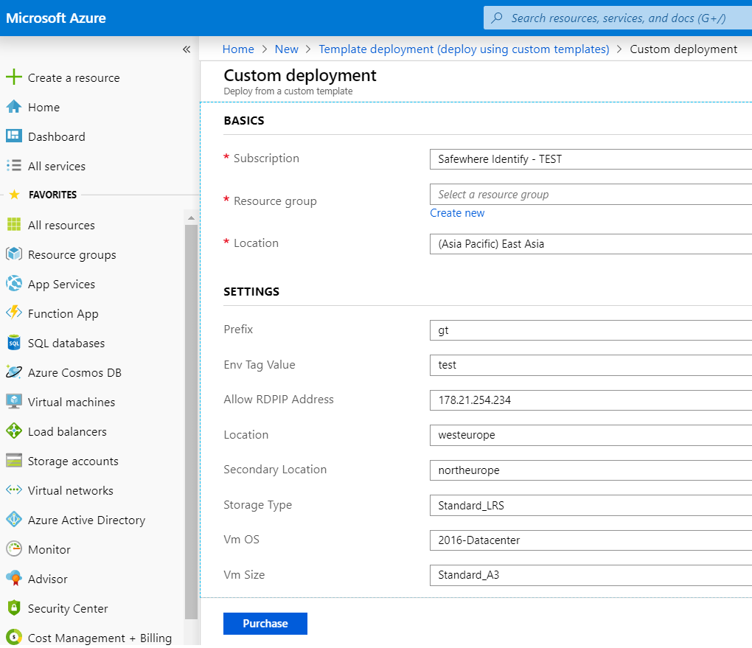Go to Dashboard in sidebar
752x648 pixels.
click(x=57, y=136)
